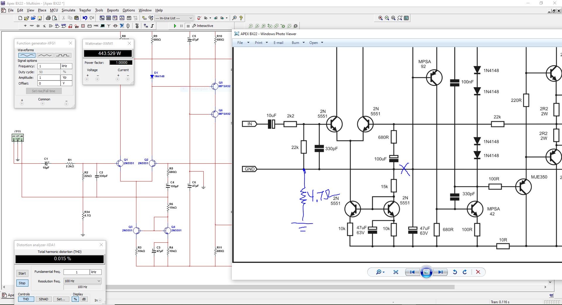Open the Options menu

pyautogui.click(x=129, y=10)
